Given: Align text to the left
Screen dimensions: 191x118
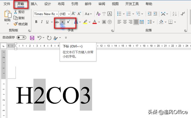Looking at the screenshot, I should [x=119, y=22].
